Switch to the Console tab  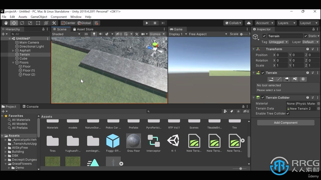pos(31,106)
